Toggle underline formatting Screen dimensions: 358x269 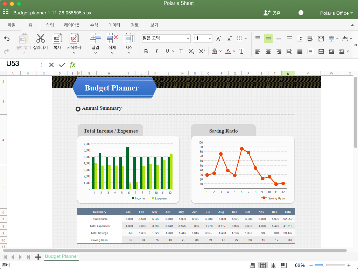tap(167, 51)
